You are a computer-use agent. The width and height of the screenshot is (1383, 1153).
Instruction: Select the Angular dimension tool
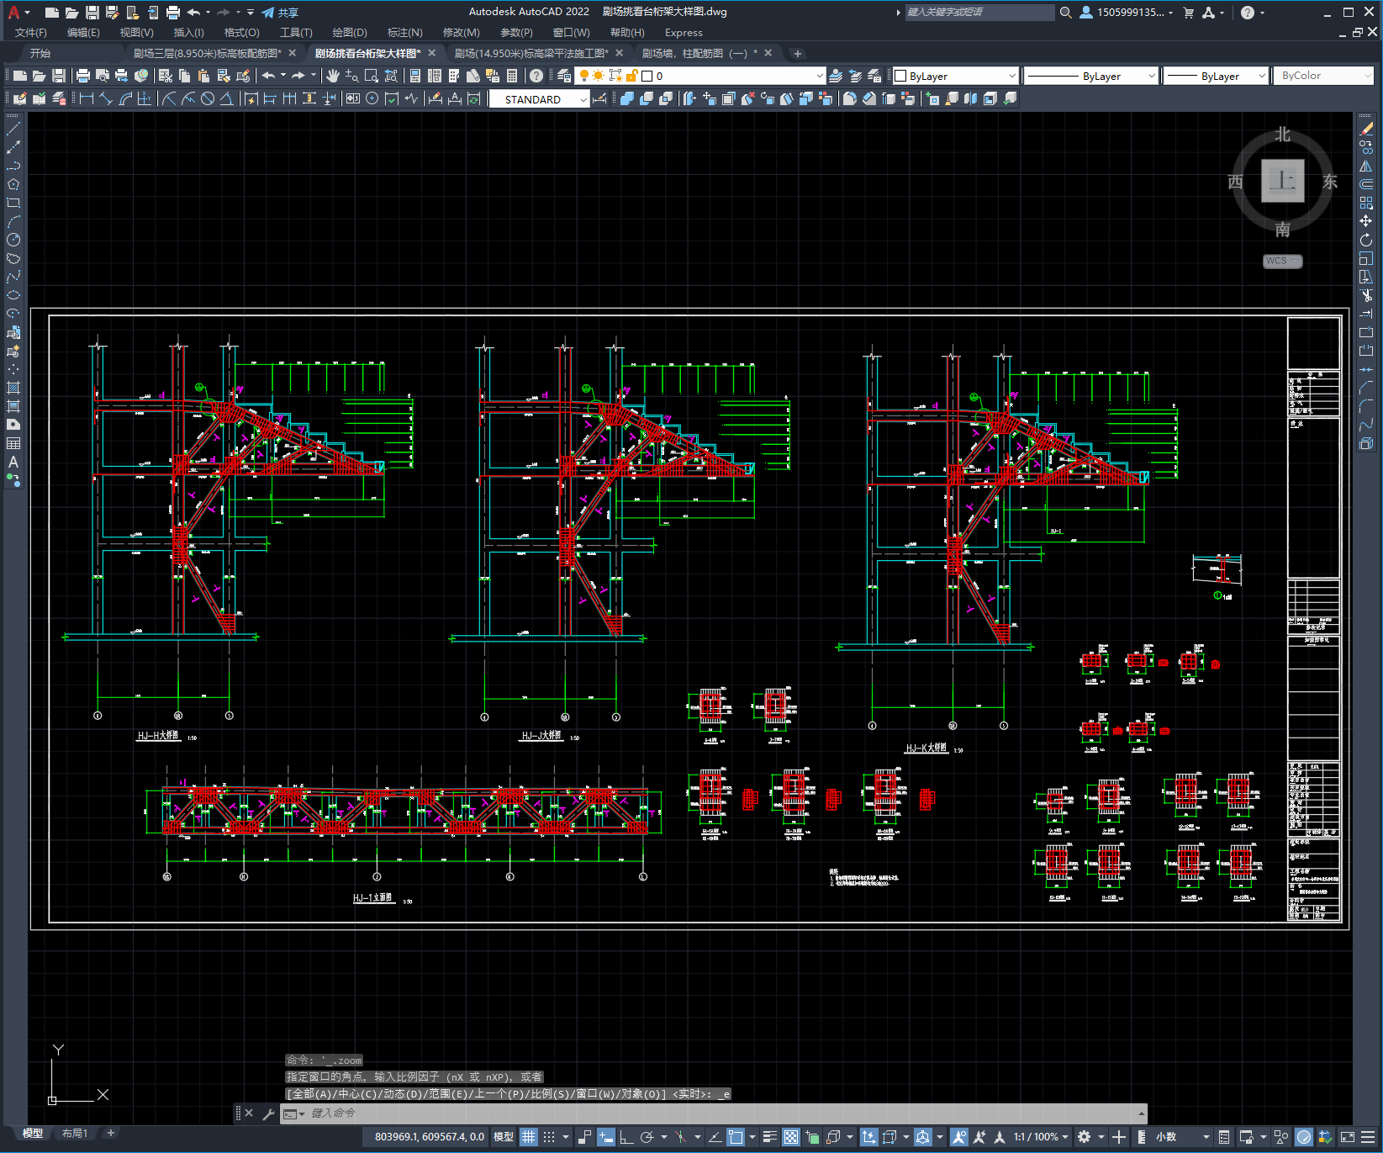(227, 98)
